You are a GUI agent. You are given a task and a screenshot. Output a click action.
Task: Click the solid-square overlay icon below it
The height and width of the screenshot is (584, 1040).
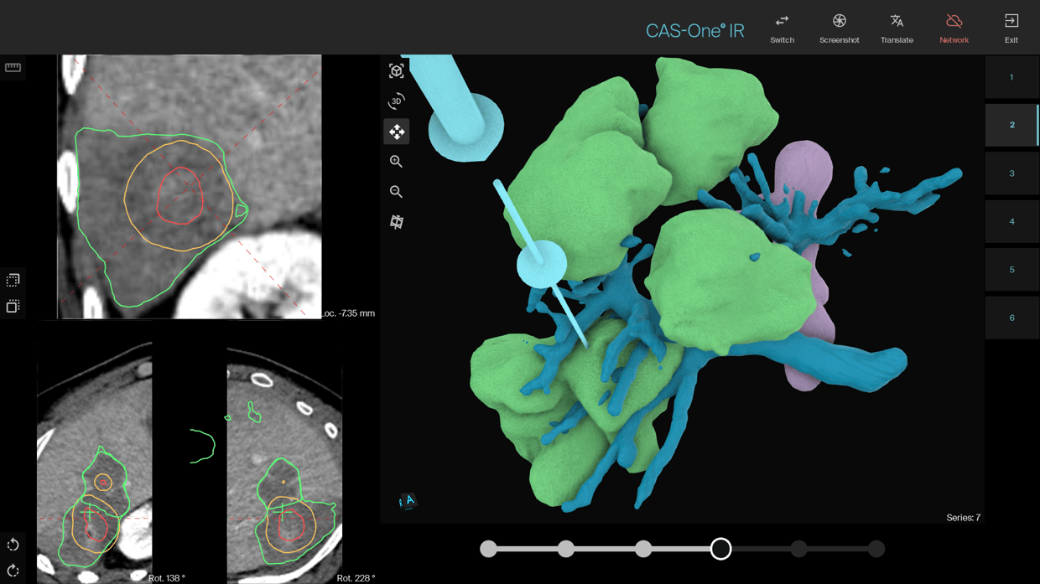pos(13,307)
